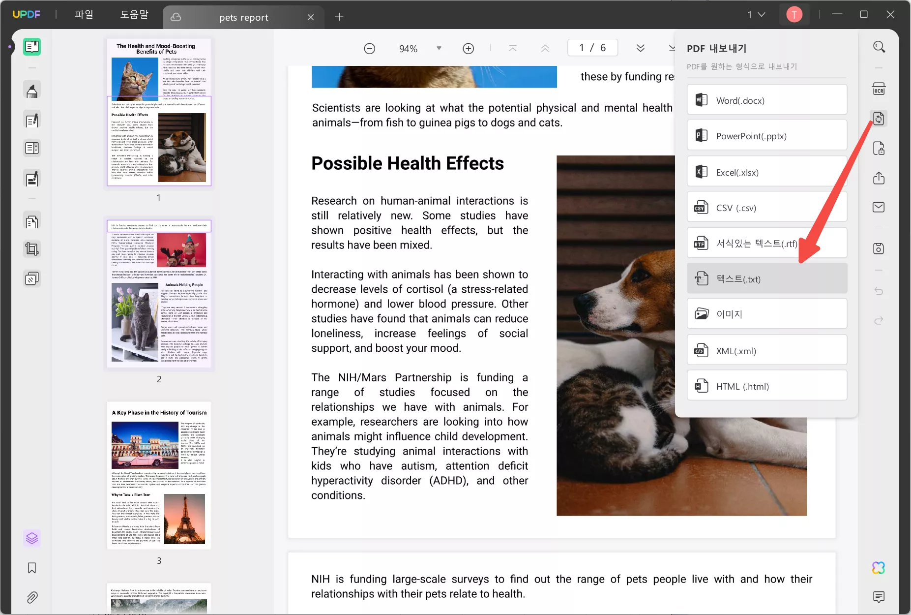The height and width of the screenshot is (615, 911).
Task: Open the OCR tool in right sidebar
Action: click(879, 90)
